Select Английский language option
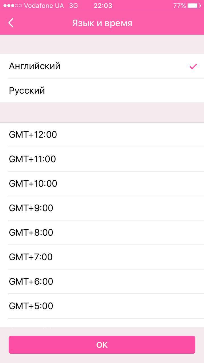The width and height of the screenshot is (204, 363). (35, 66)
